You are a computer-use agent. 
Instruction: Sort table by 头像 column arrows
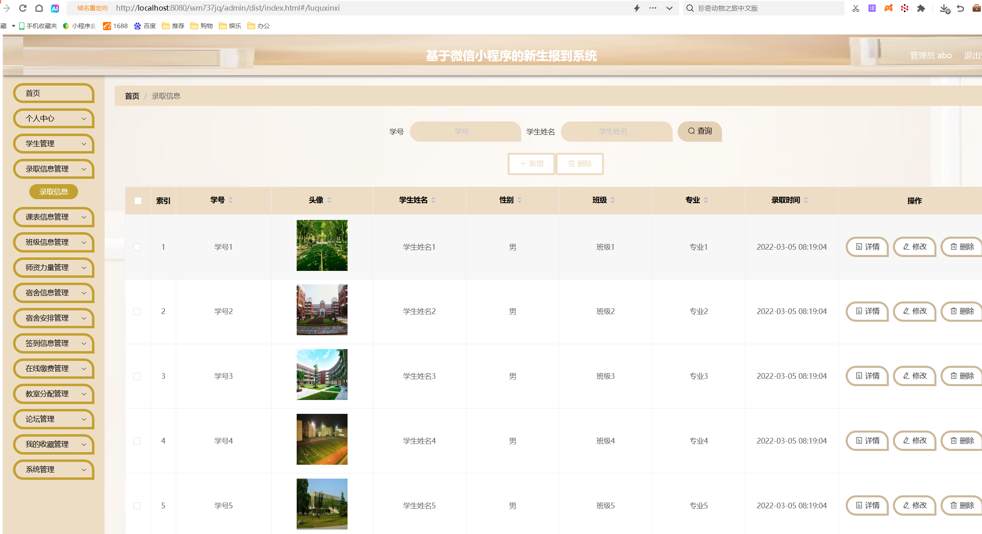click(x=329, y=200)
